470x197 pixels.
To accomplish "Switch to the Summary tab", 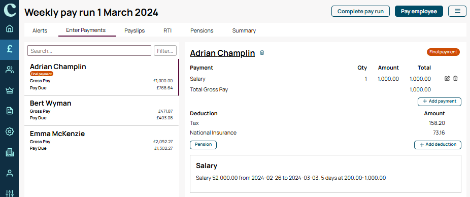I will tap(244, 30).
